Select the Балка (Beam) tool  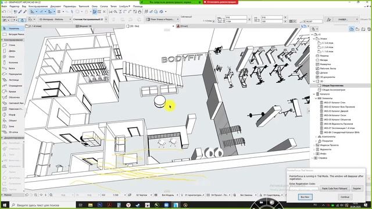coord(13,69)
